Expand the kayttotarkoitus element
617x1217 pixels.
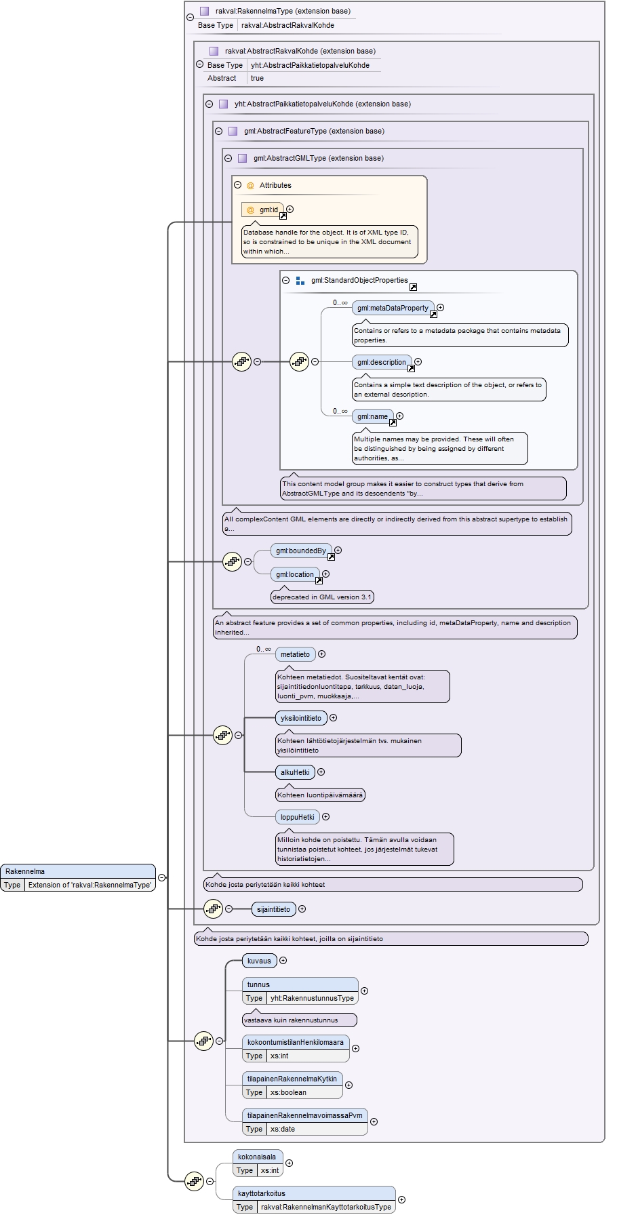tap(402, 1199)
